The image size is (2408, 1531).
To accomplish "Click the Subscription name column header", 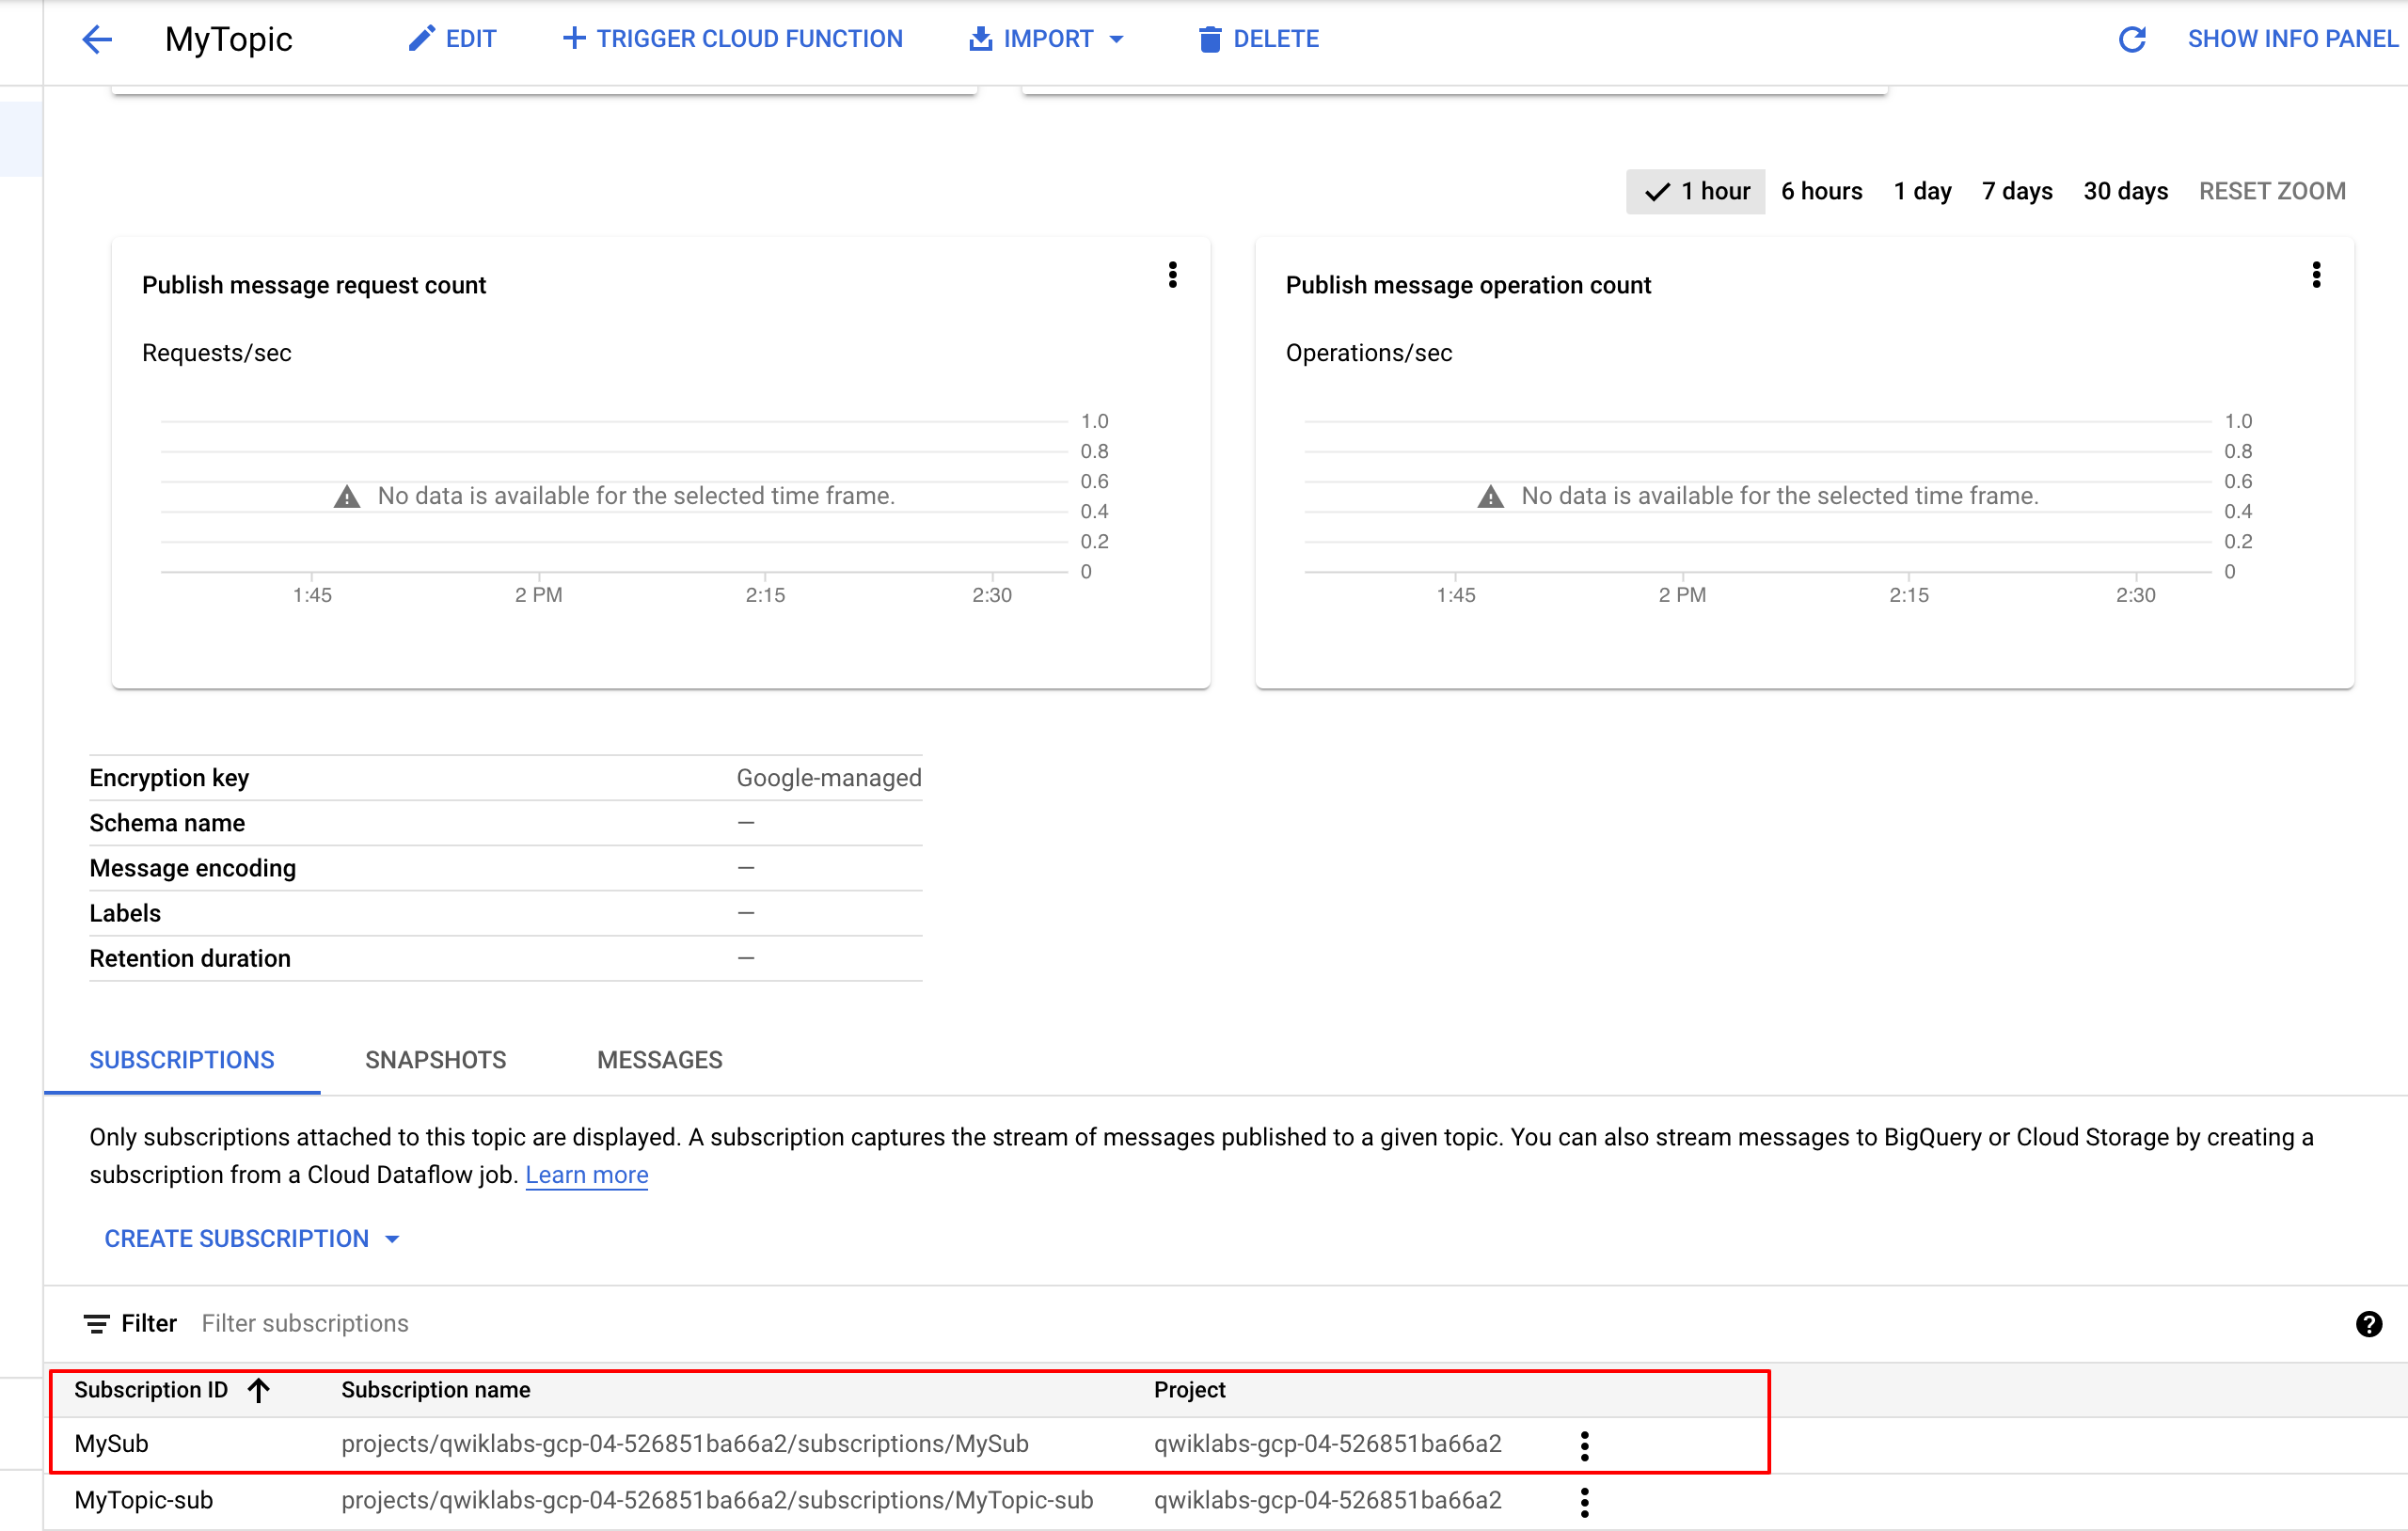I will 436,1390.
